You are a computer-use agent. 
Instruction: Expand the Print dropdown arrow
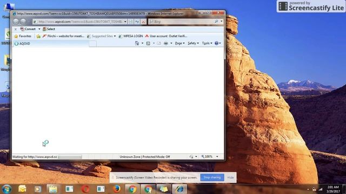tap(171, 43)
